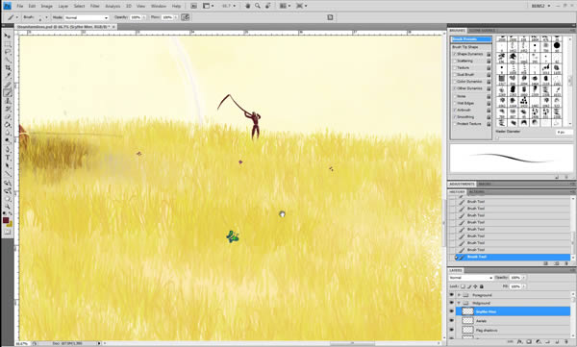Select the Zoom tool in the toolbox
Viewport: 577px width, 347px height.
pos(8,207)
